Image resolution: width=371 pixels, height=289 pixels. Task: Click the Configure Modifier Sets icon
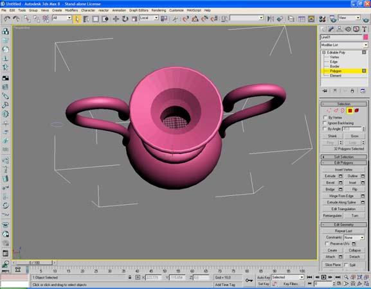[x=363, y=91]
